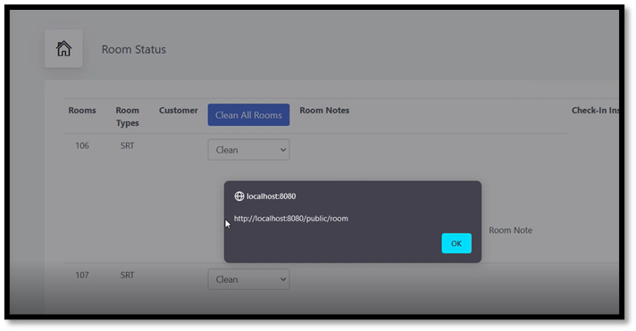Click the globe icon in the alert dialog
The width and height of the screenshot is (636, 331).
coord(239,196)
